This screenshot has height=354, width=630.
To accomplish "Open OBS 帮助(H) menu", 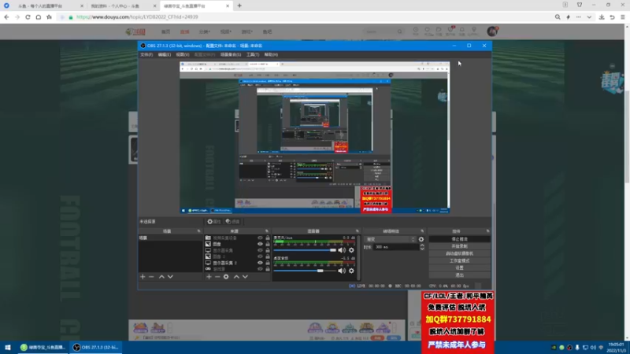I will click(271, 54).
